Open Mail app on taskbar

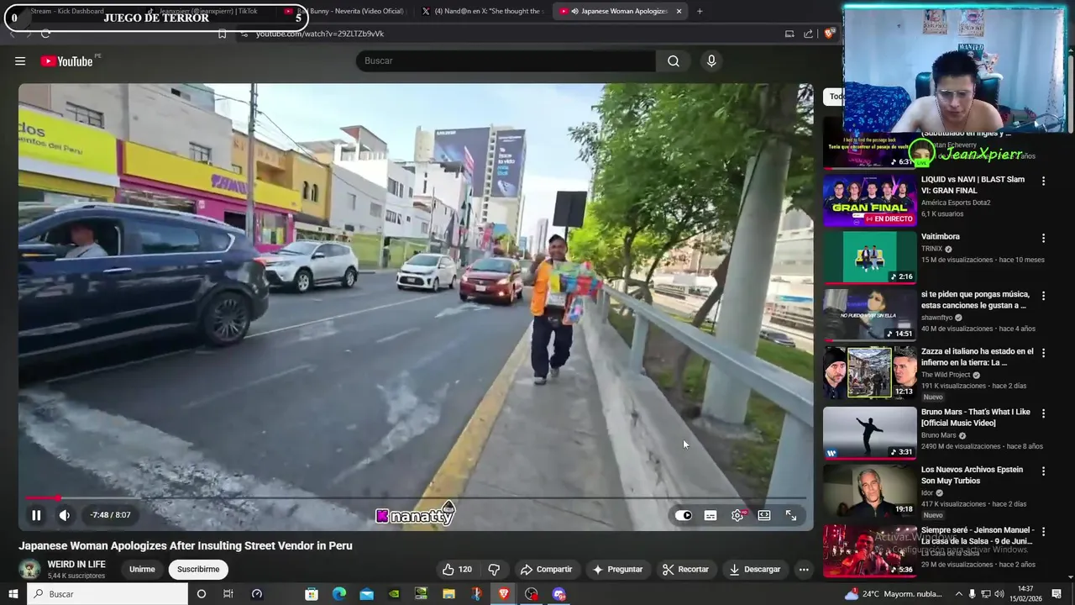coord(366,594)
